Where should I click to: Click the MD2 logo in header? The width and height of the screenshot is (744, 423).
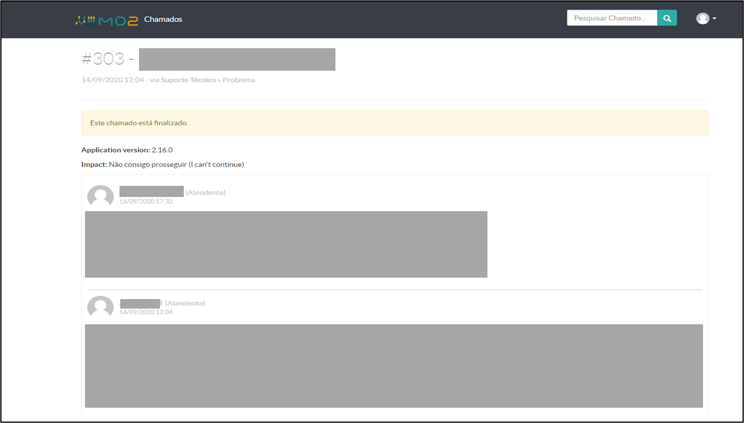tap(107, 20)
